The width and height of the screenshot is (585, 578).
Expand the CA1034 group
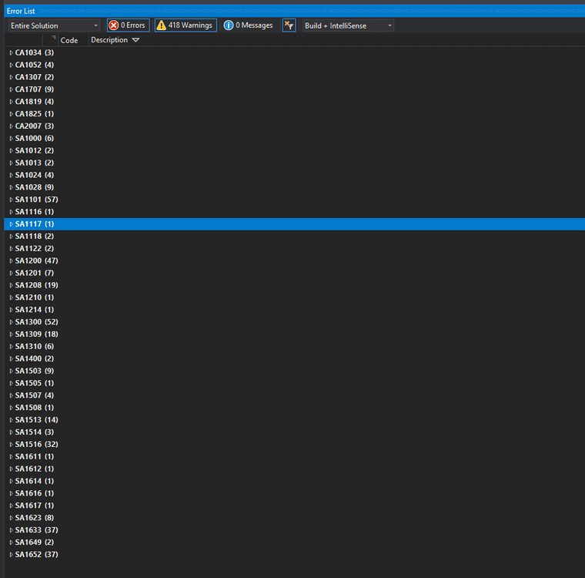point(12,52)
